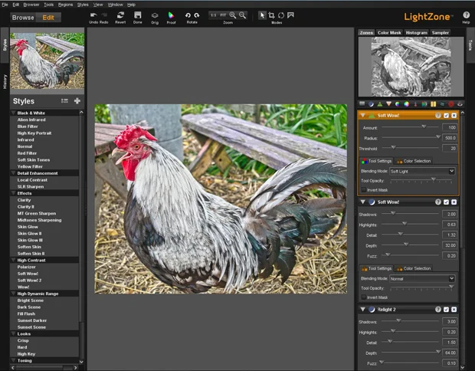This screenshot has height=371, width=475.
Task: Show the original with the Orig icon
Action: 155,15
